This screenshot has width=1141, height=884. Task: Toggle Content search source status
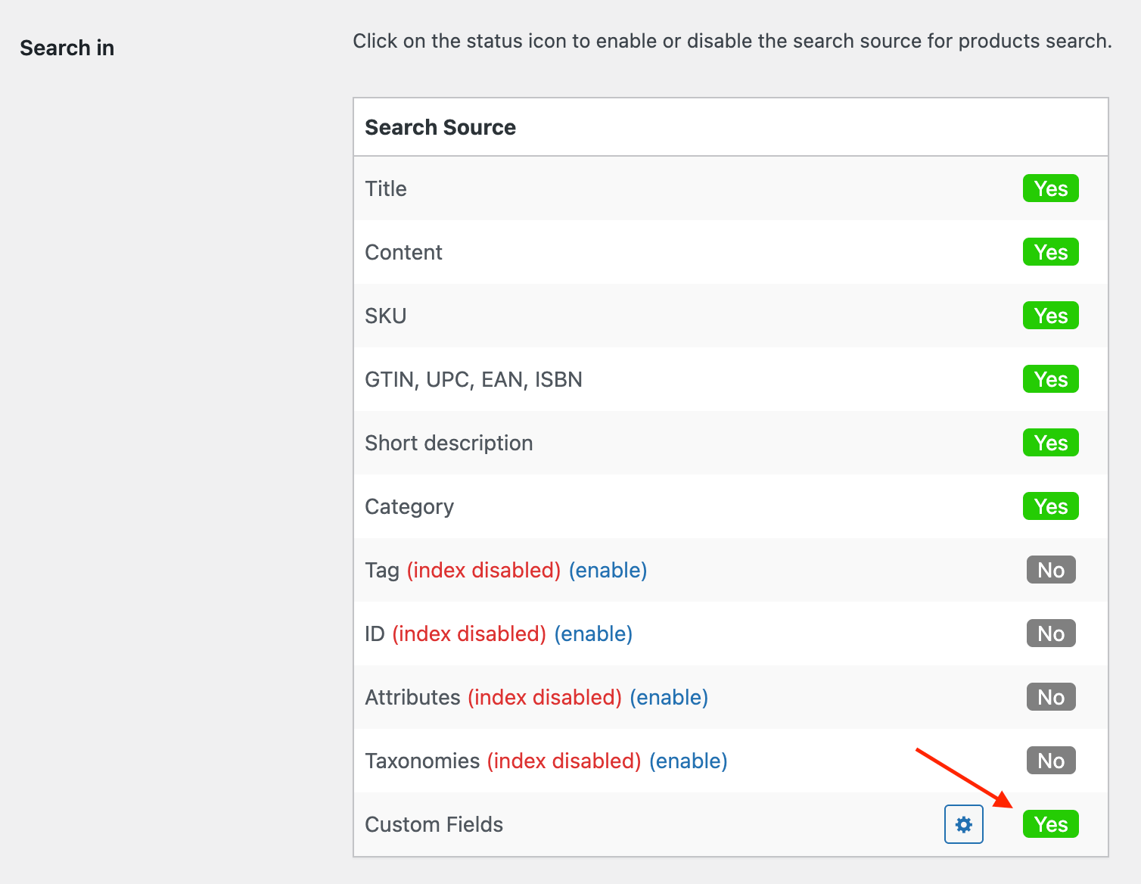point(1050,252)
